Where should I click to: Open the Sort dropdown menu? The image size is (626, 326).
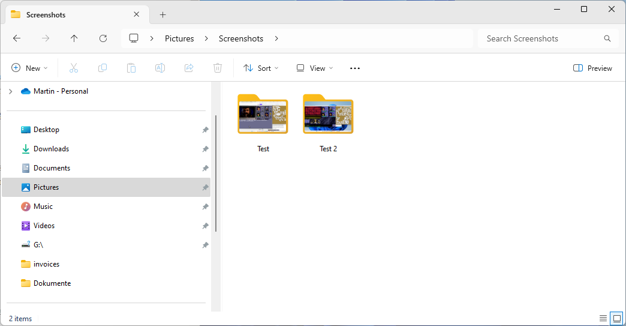coord(261,68)
